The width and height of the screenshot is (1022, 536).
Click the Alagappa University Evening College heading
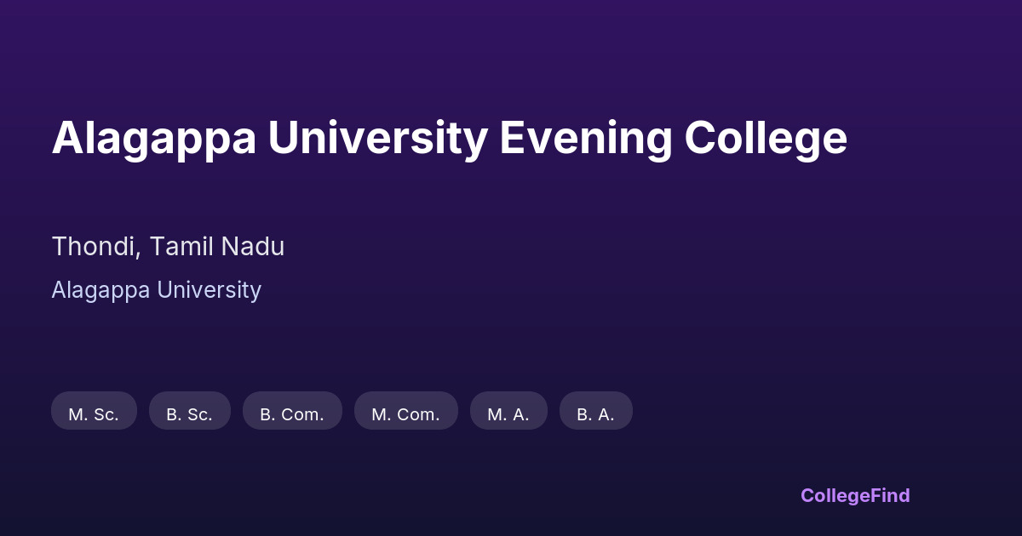click(449, 138)
